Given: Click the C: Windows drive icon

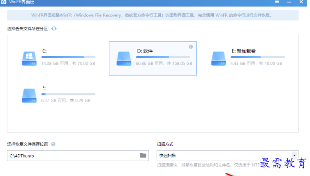Looking at the screenshot, I should click(29, 58).
